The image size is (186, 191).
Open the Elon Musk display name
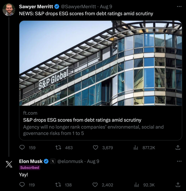[31, 161]
